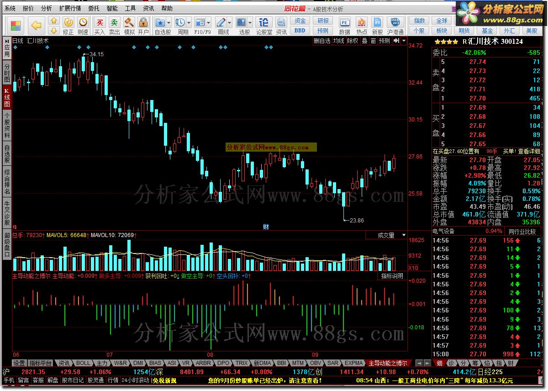
Task: Open the 资讯 news document icon
Action: click(281, 22)
